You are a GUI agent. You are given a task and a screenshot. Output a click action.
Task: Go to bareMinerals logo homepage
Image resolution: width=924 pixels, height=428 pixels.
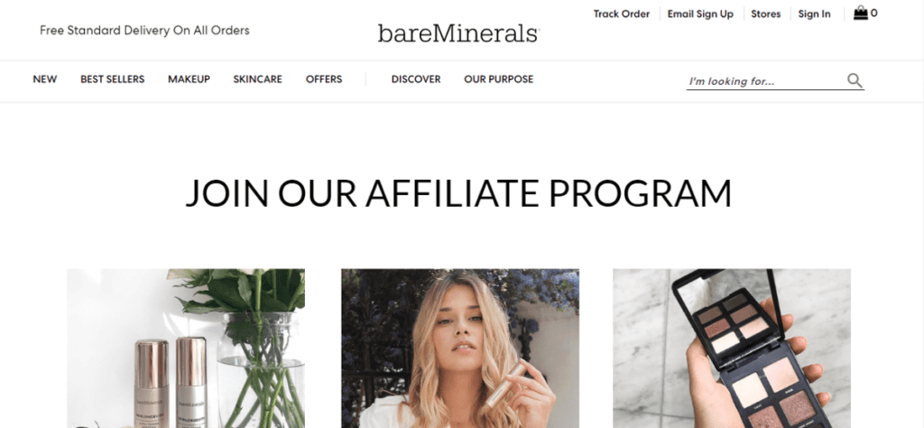pyautogui.click(x=457, y=33)
